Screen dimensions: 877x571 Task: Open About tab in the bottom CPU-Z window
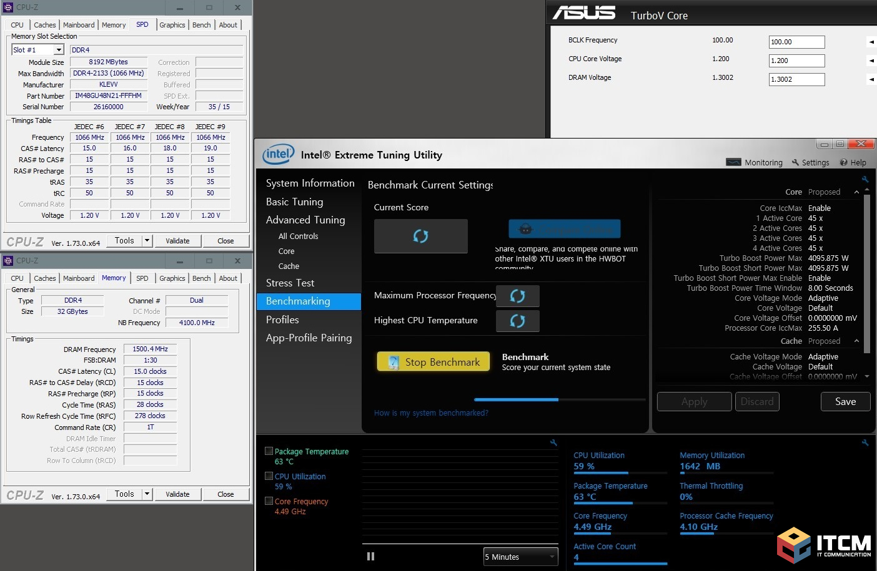pyautogui.click(x=228, y=278)
